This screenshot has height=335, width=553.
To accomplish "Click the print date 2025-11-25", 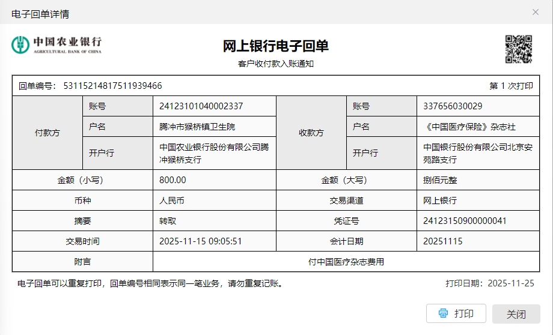I will click(x=510, y=283).
